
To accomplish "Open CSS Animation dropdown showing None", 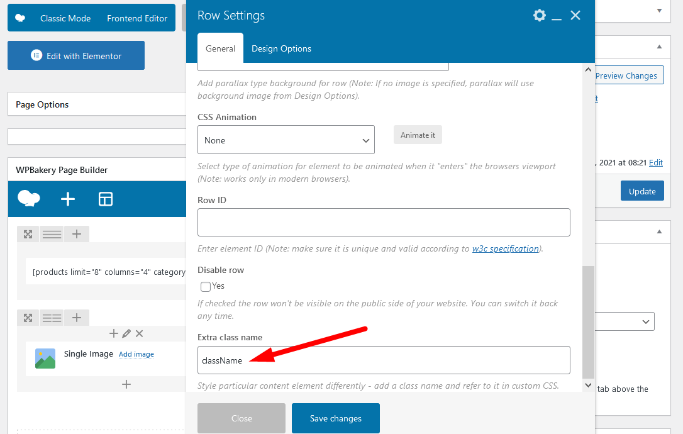I will click(286, 140).
